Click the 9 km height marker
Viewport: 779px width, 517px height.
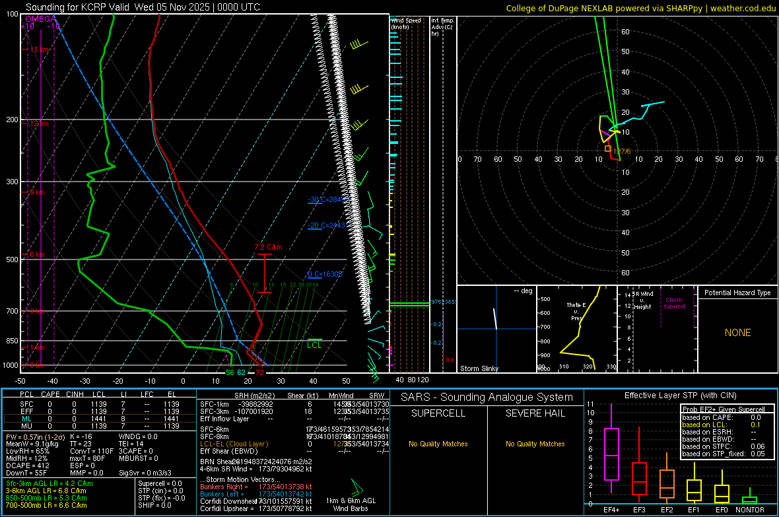[x=37, y=192]
